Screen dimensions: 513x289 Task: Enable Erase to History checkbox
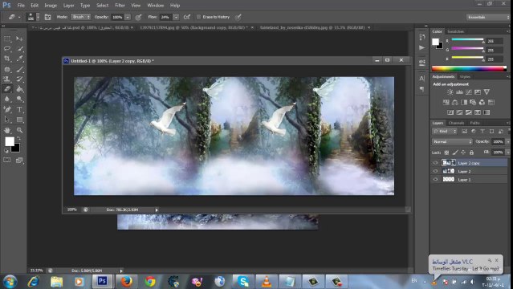pyautogui.click(x=198, y=17)
